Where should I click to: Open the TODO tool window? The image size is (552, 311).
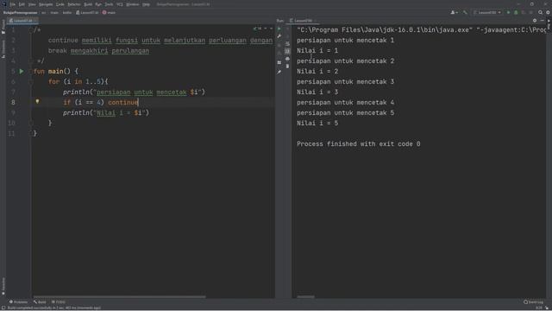pyautogui.click(x=59, y=301)
